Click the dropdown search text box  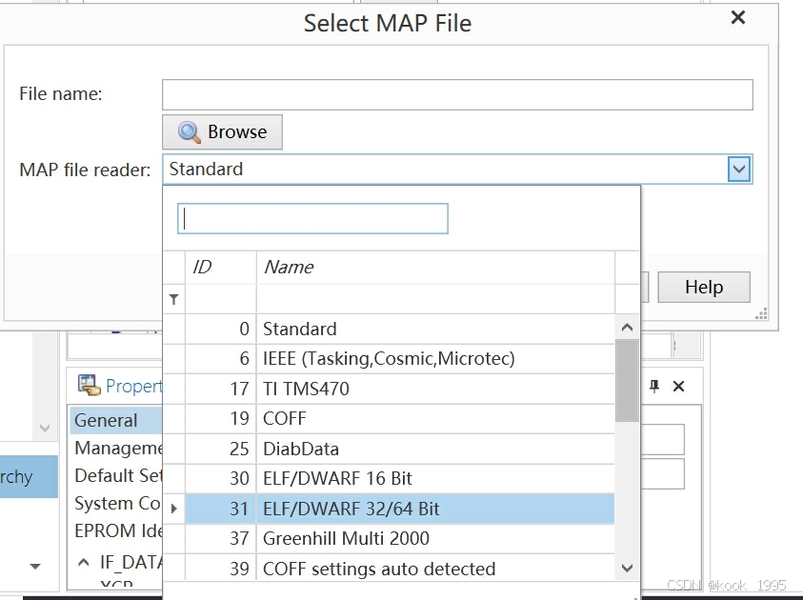click(312, 219)
